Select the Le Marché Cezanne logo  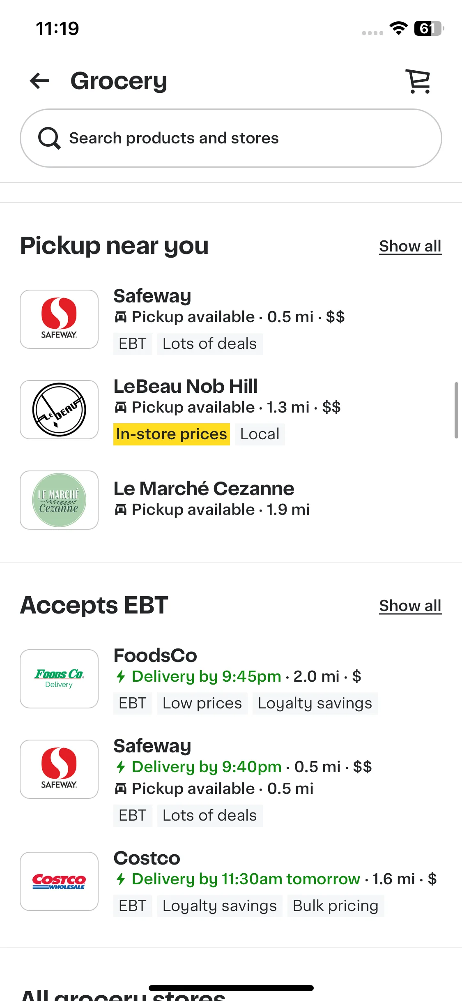point(59,500)
